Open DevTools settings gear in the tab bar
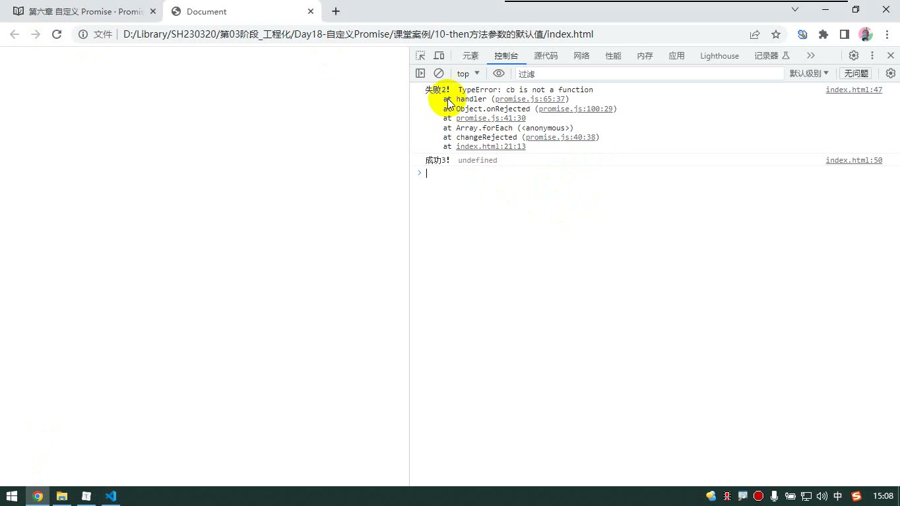Screen dimensions: 900x506 [854, 55]
